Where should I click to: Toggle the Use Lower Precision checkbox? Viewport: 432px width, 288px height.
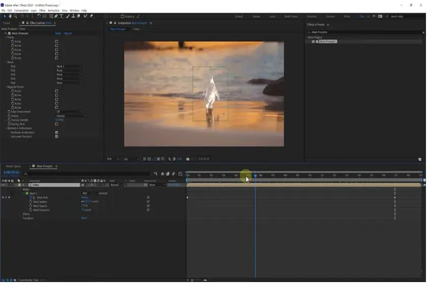pos(56,136)
